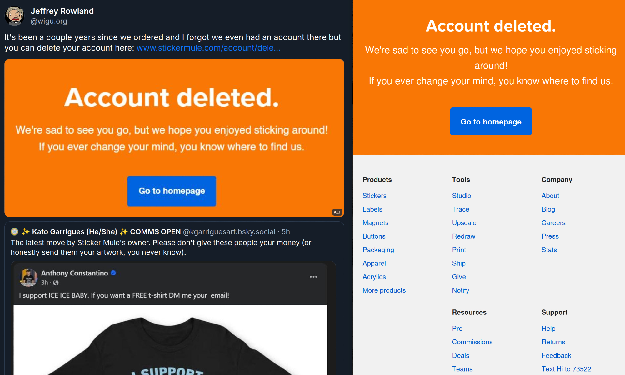Open the Commissions link under Resources
Image resolution: width=625 pixels, height=375 pixels.
[472, 342]
